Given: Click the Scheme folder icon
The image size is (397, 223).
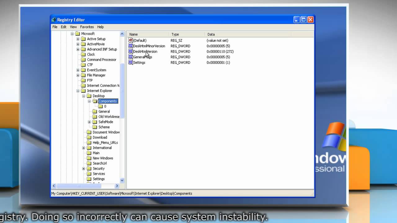Looking at the screenshot, I should (x=95, y=127).
